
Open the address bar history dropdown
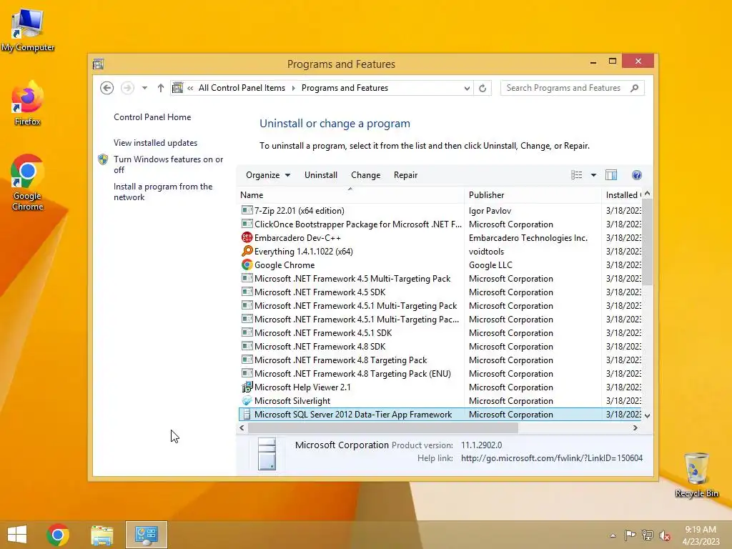click(x=467, y=88)
